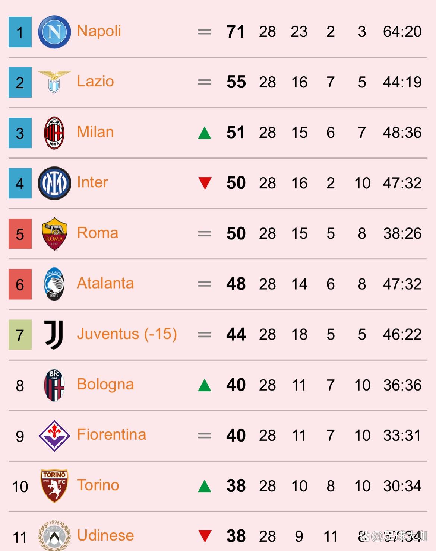Tap the Inter club logo
The width and height of the screenshot is (436, 551).
click(54, 183)
